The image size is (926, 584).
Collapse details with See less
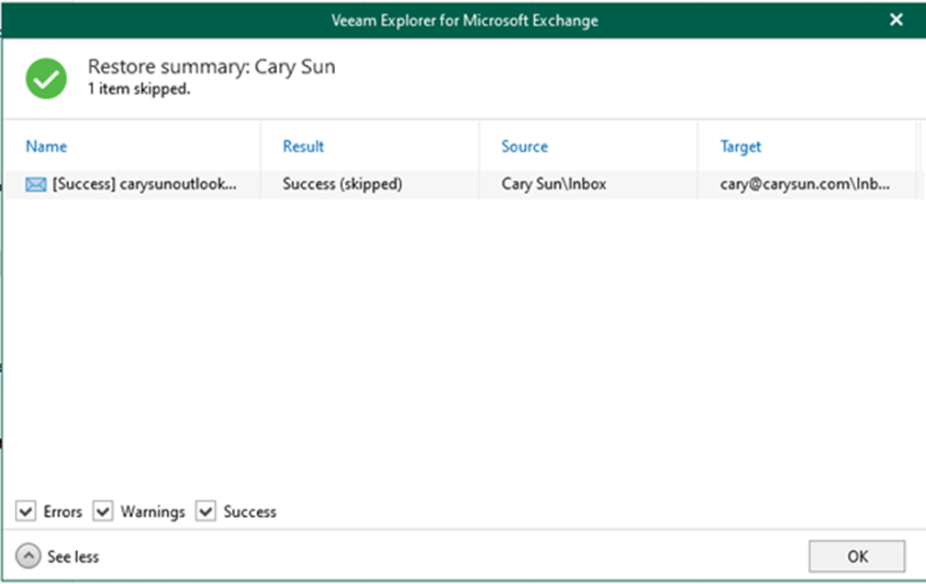(57, 556)
